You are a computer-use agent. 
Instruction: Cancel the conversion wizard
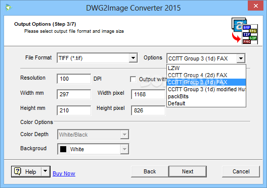(241, 171)
